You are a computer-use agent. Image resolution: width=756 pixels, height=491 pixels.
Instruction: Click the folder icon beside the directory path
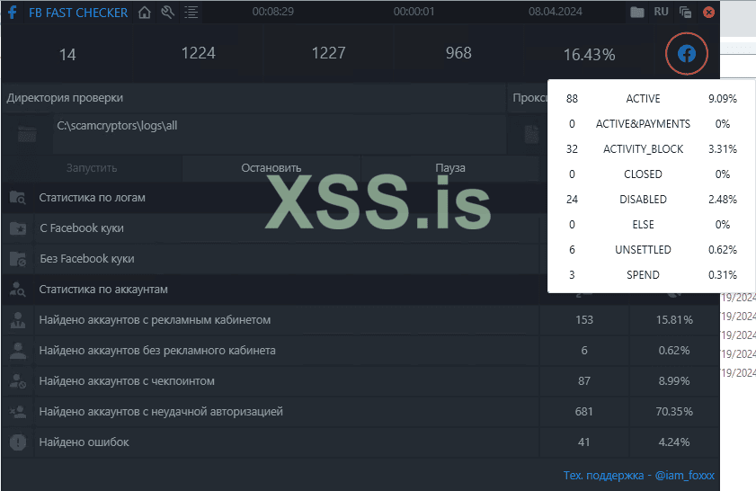point(27,134)
